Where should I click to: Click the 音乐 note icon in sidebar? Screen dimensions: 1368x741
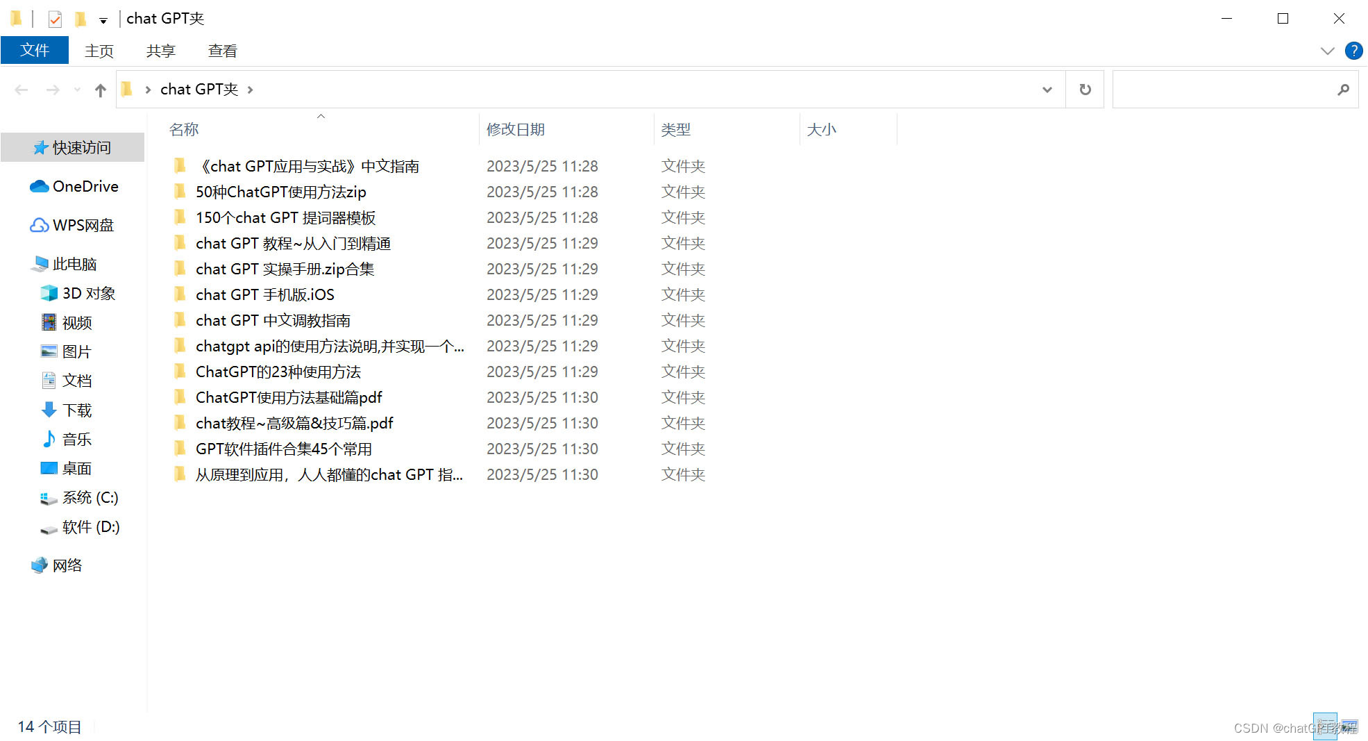49,439
